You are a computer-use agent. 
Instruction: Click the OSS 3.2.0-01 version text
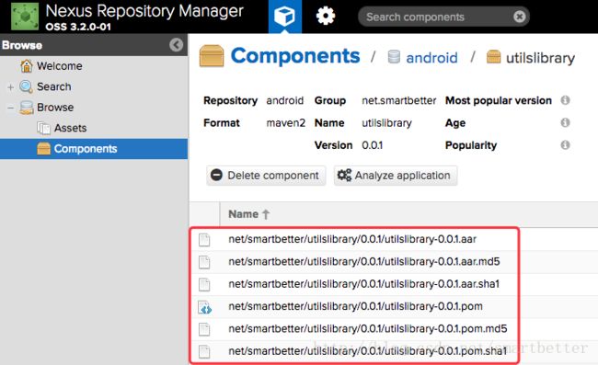coord(78,27)
